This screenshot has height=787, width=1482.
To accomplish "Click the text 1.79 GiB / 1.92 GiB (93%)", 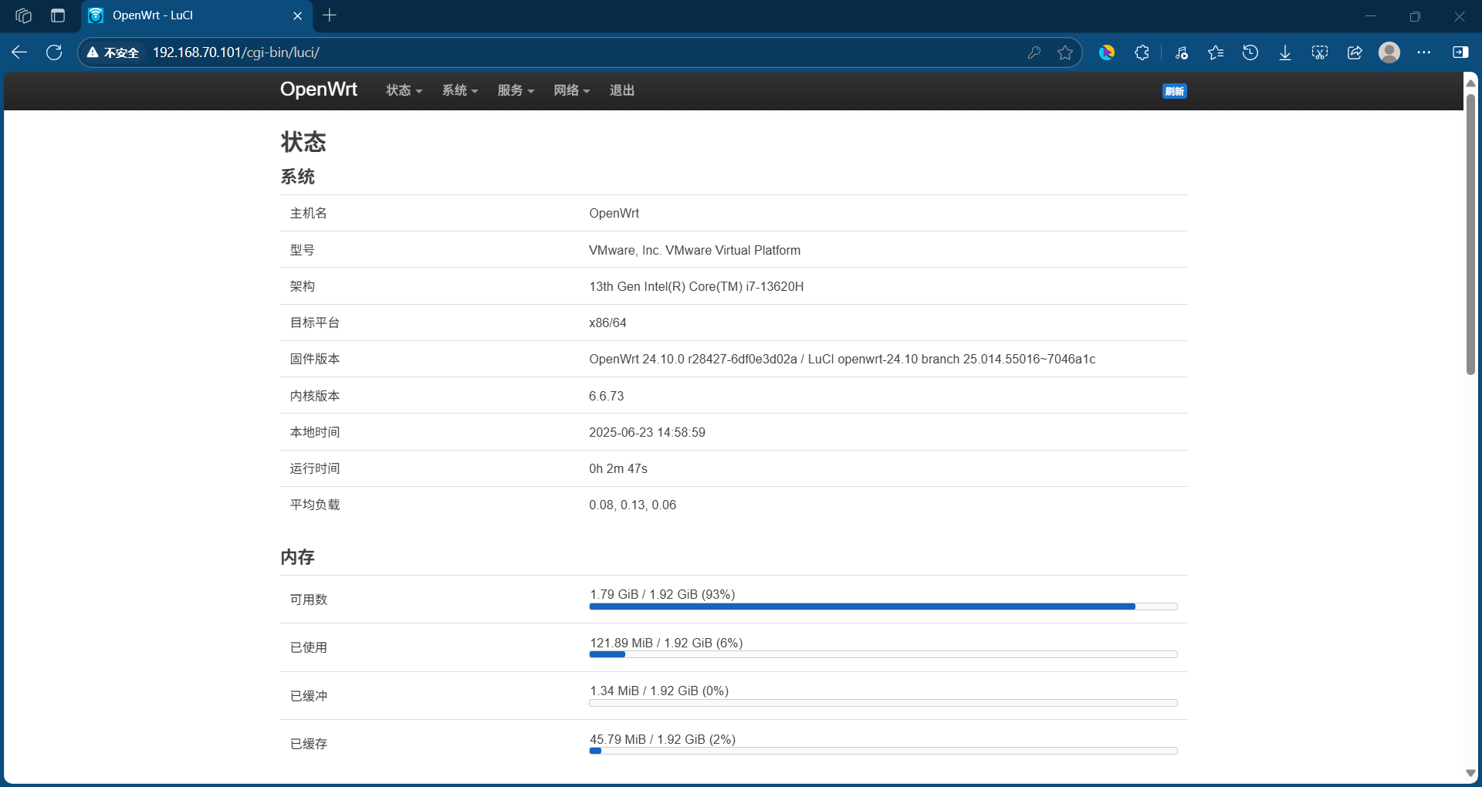I will pos(662,594).
